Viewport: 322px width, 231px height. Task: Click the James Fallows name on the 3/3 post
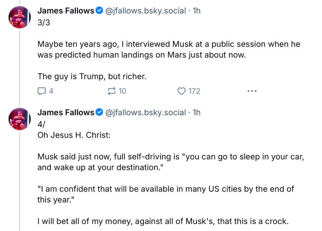coord(66,11)
